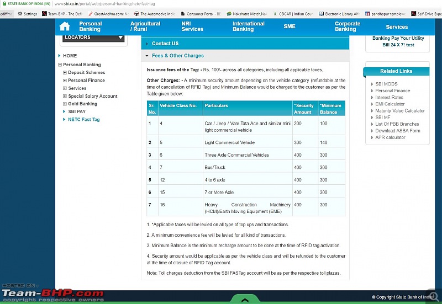Open the Settings bookmark gear icon
The width and height of the screenshot is (442, 304).
(20, 13)
